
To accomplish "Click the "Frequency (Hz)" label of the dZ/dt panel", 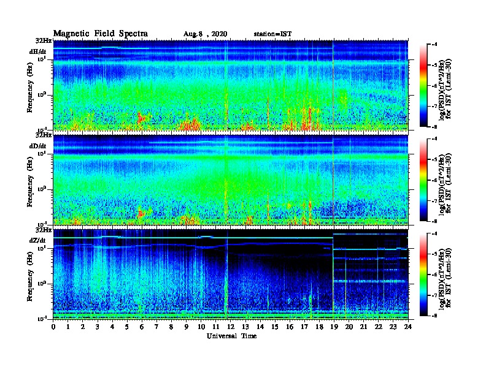I will 29,276.
